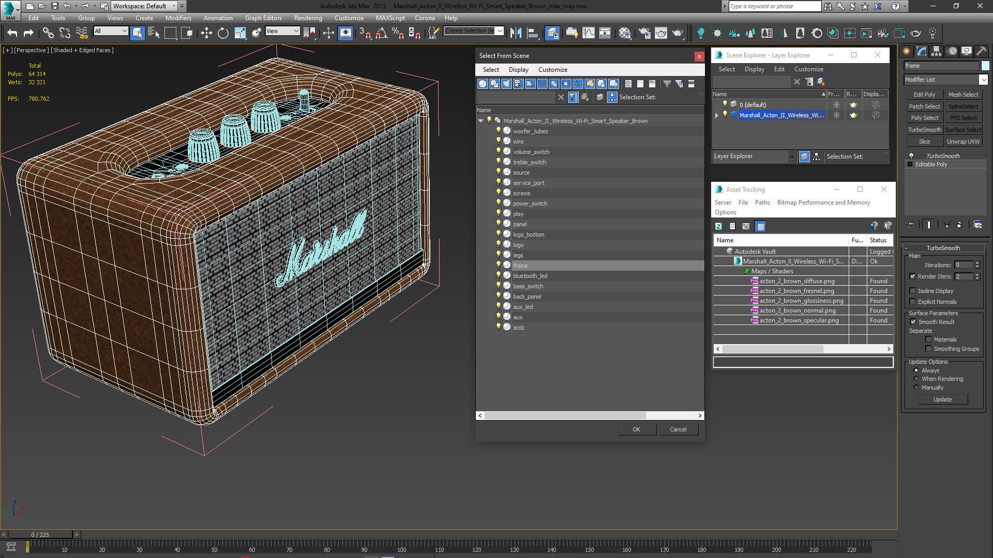Click Cancel in Select From Scene
This screenshot has width=993, height=558.
pos(678,429)
